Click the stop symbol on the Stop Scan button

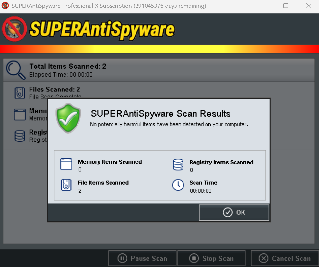click(194, 258)
